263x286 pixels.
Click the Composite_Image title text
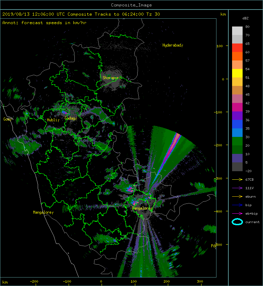pos(131,5)
